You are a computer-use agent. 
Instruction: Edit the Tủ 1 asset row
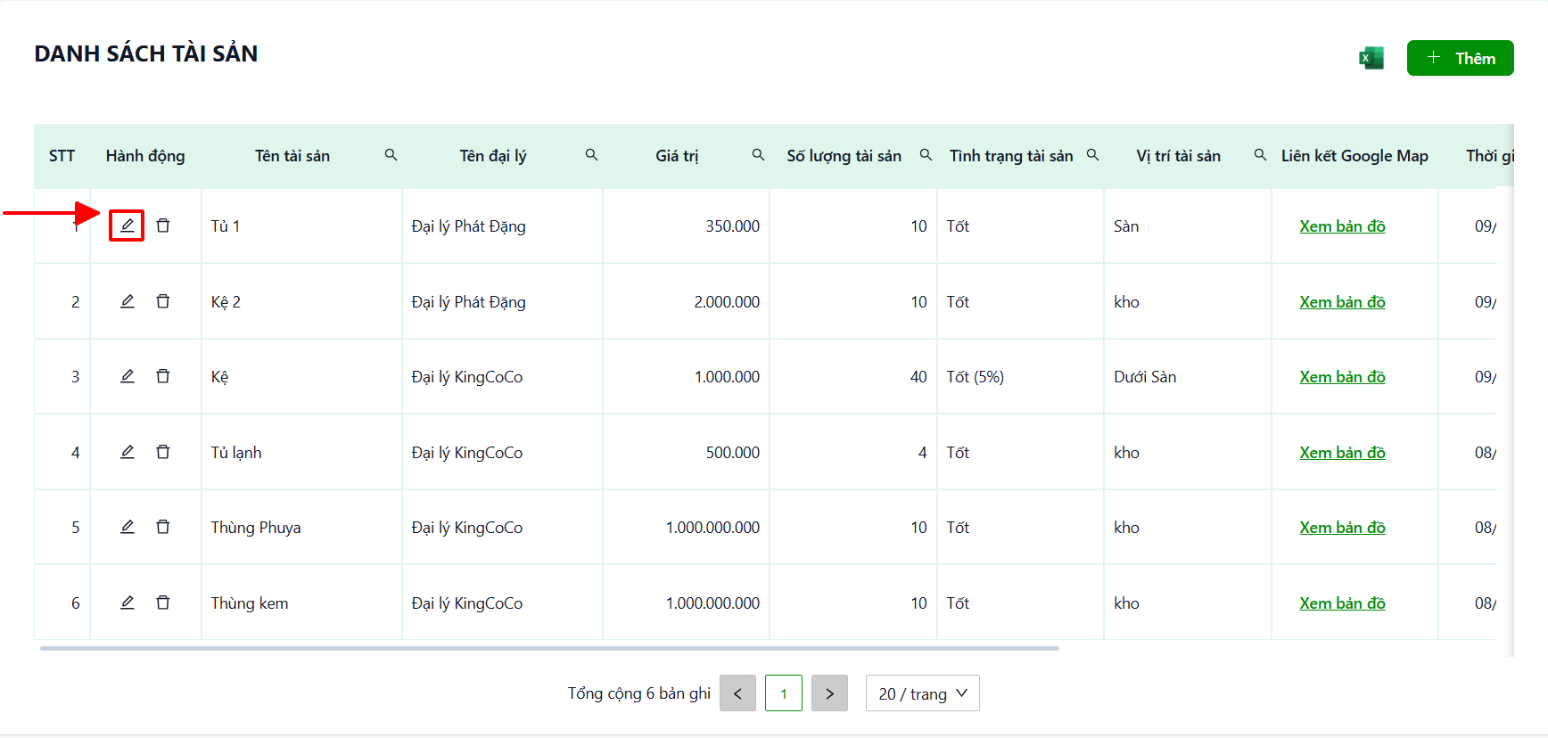coord(128,225)
